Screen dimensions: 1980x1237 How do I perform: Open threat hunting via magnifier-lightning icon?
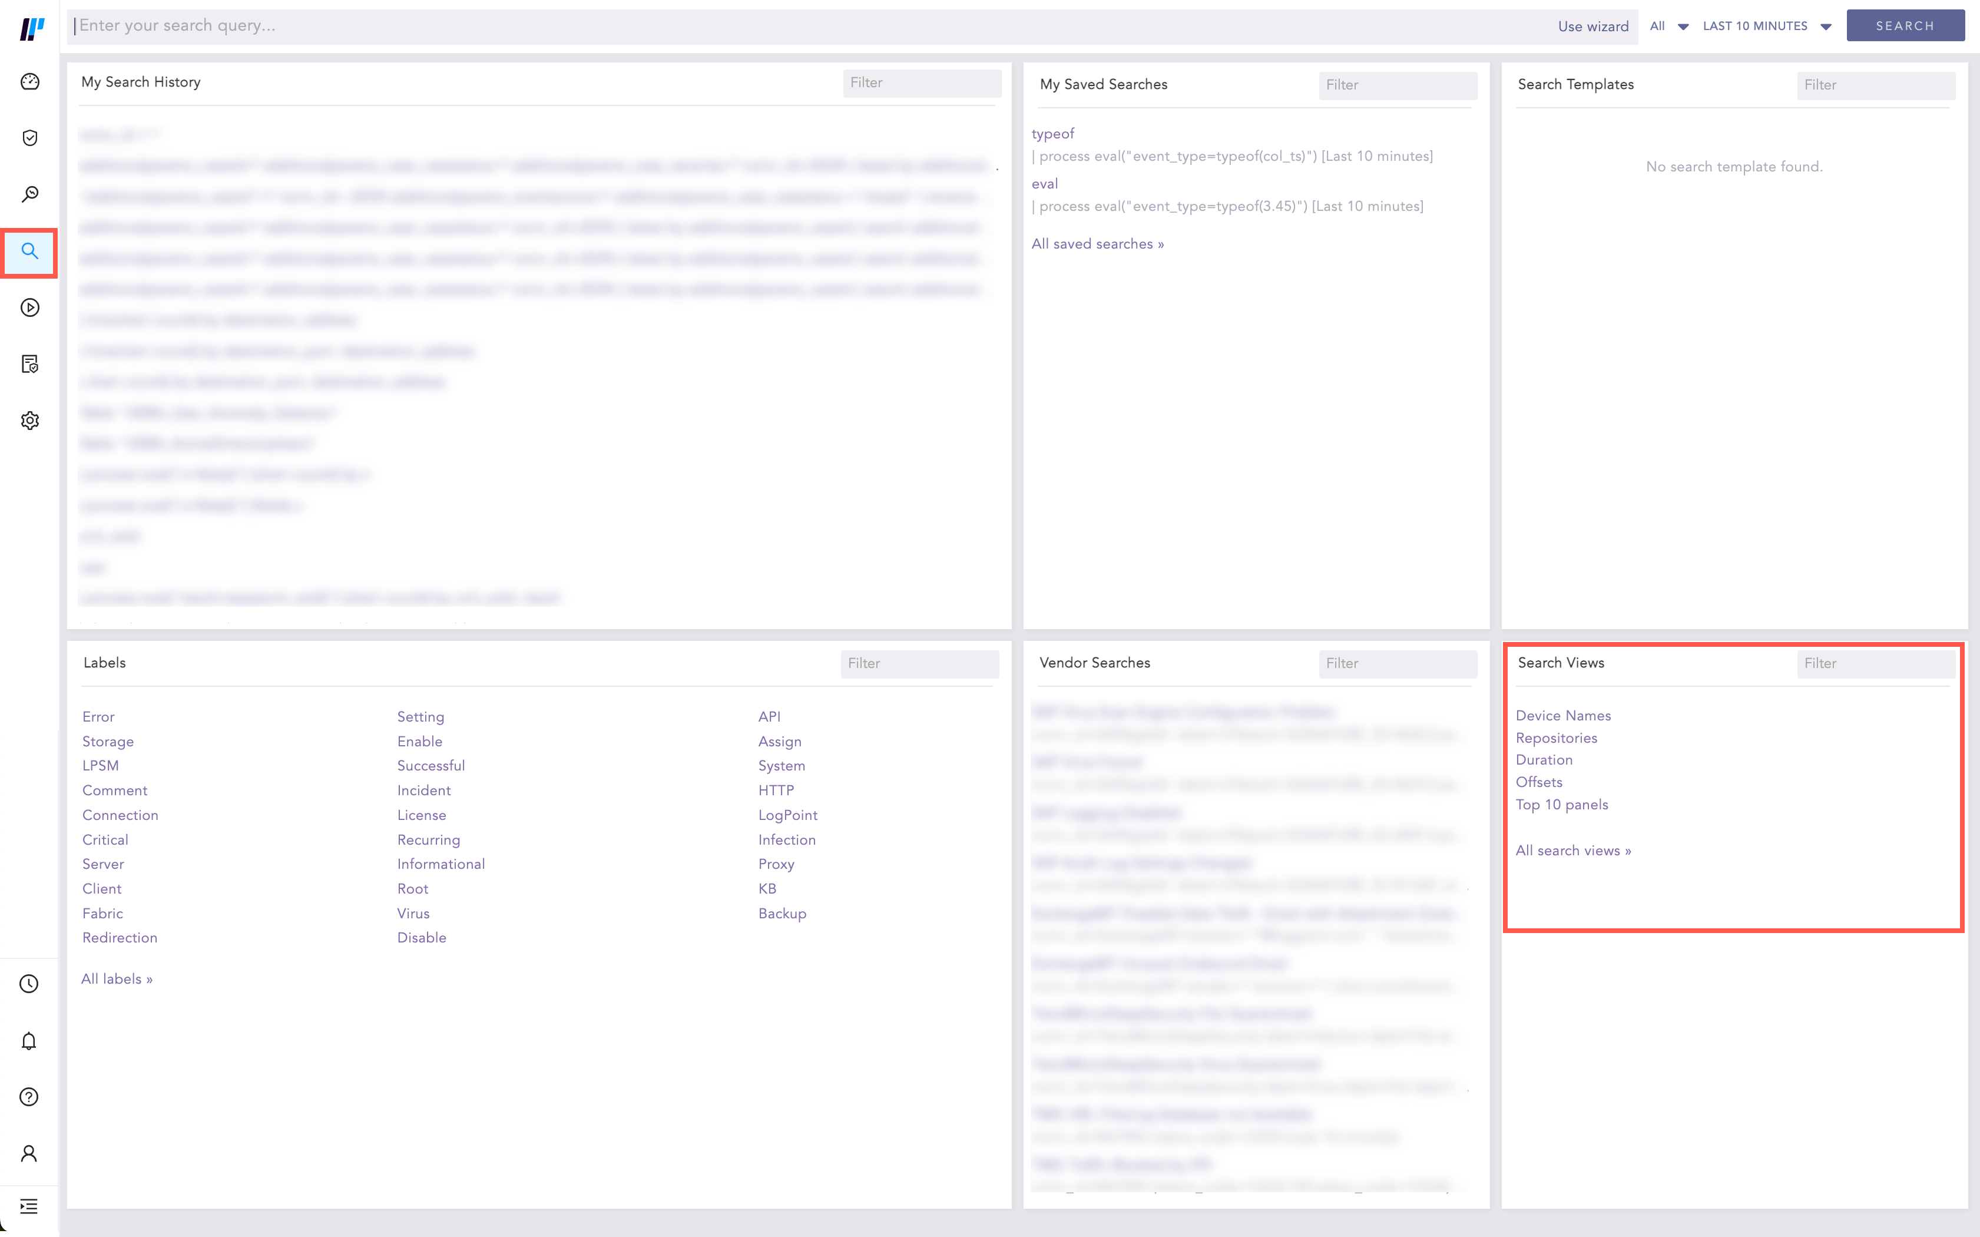pyautogui.click(x=29, y=194)
